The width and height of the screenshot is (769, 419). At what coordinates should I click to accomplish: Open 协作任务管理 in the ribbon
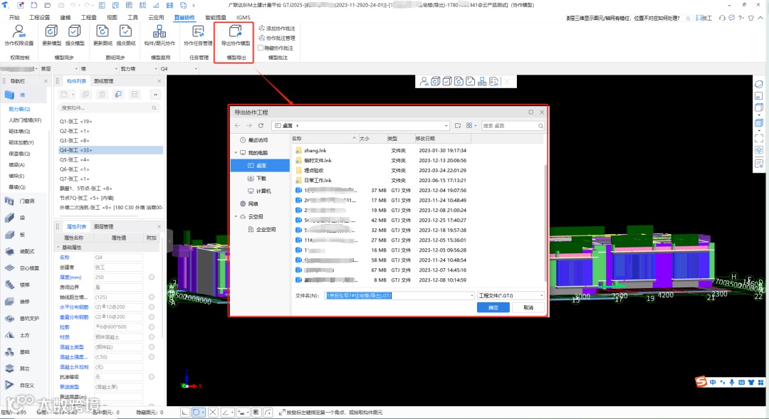(x=198, y=36)
